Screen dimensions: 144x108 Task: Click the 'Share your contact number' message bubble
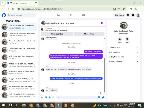coord(76,78)
